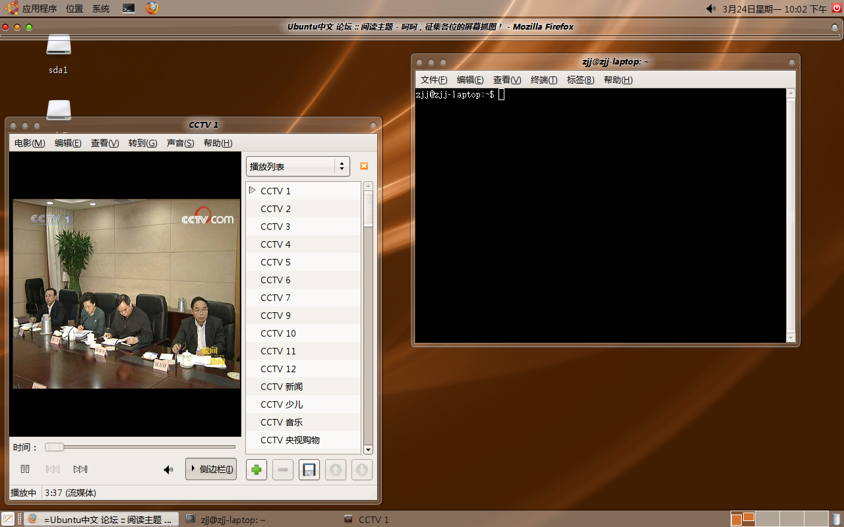
Task: Open the Places (位置) panel menu
Action: pos(75,9)
